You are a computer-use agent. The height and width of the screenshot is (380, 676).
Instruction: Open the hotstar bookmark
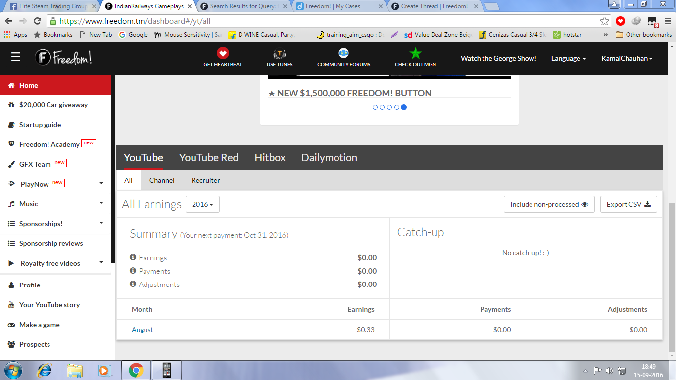click(x=567, y=35)
